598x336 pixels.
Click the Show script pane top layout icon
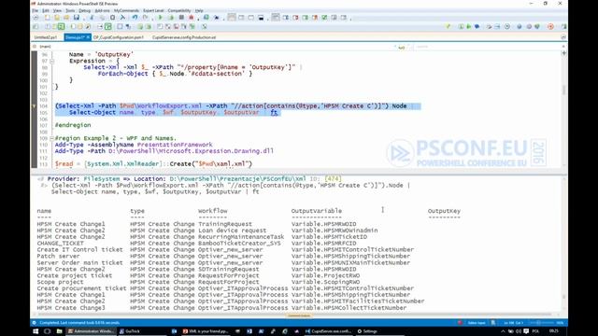pyautogui.click(x=232, y=18)
